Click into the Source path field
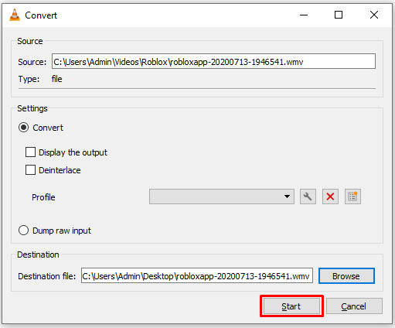This screenshot has width=395, height=328. click(x=213, y=61)
